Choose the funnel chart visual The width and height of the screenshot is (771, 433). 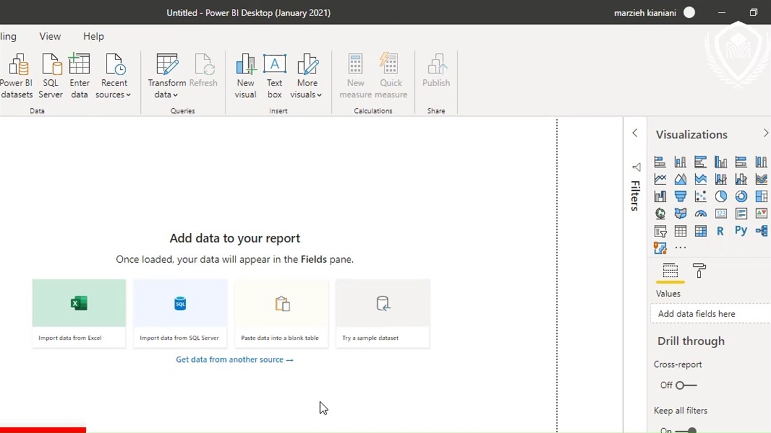pos(680,197)
